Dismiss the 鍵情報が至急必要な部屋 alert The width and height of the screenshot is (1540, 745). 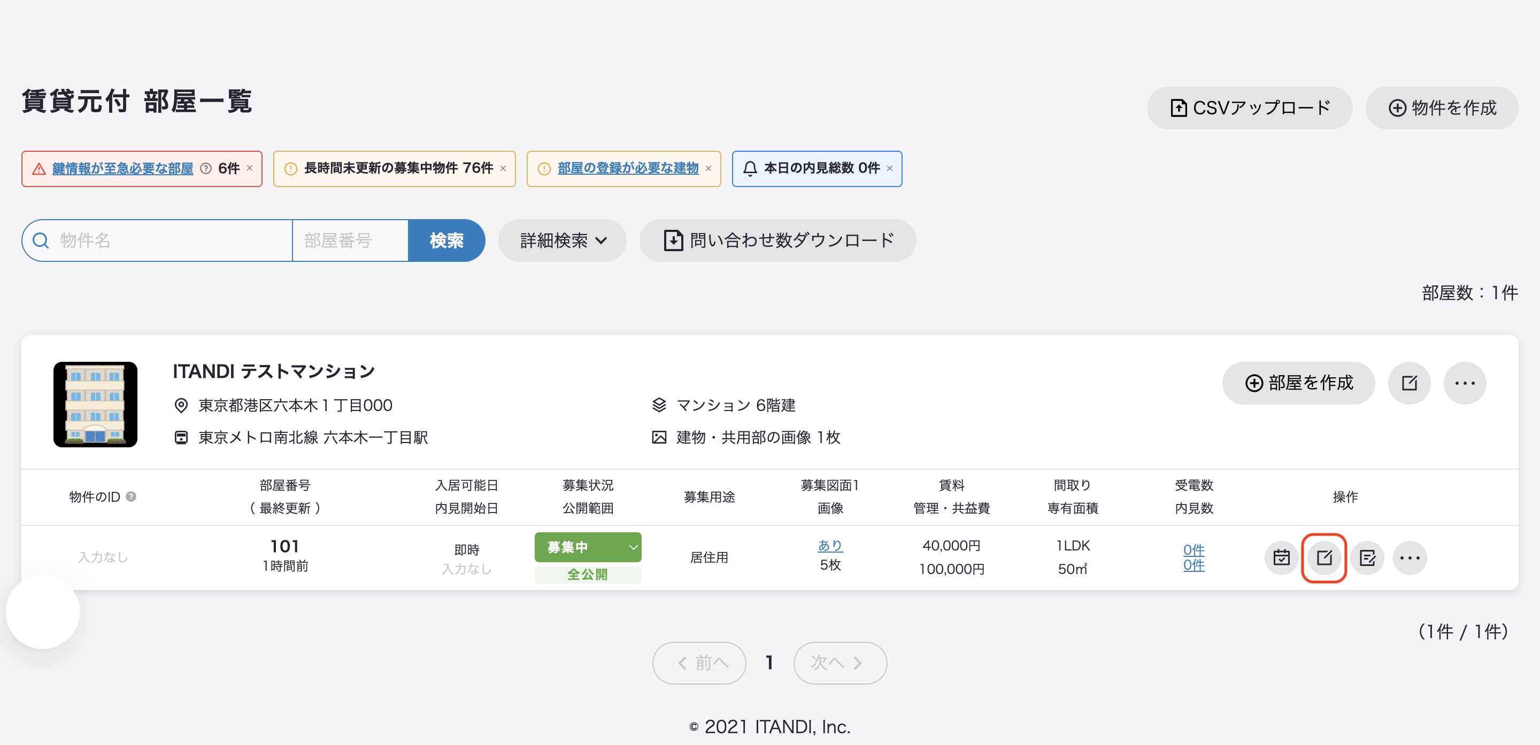coord(250,168)
